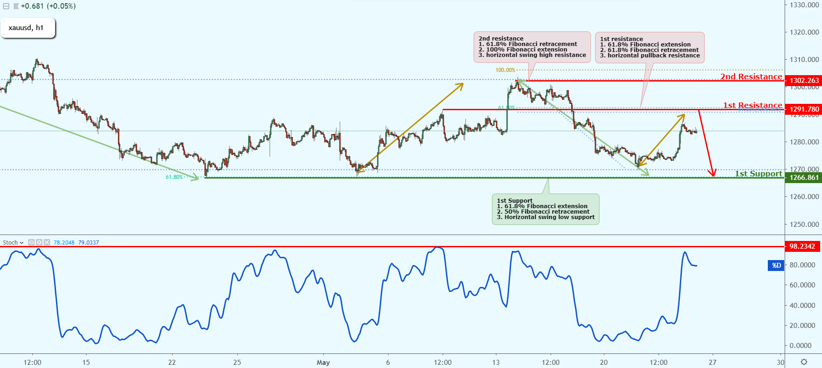Click the 40.0000 stochastic scale label
Image resolution: width=822 pixels, height=368 pixels.
point(802,306)
